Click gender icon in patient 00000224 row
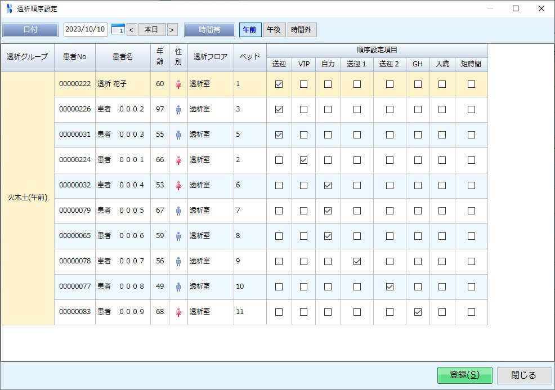The image size is (555, 390). [178, 160]
